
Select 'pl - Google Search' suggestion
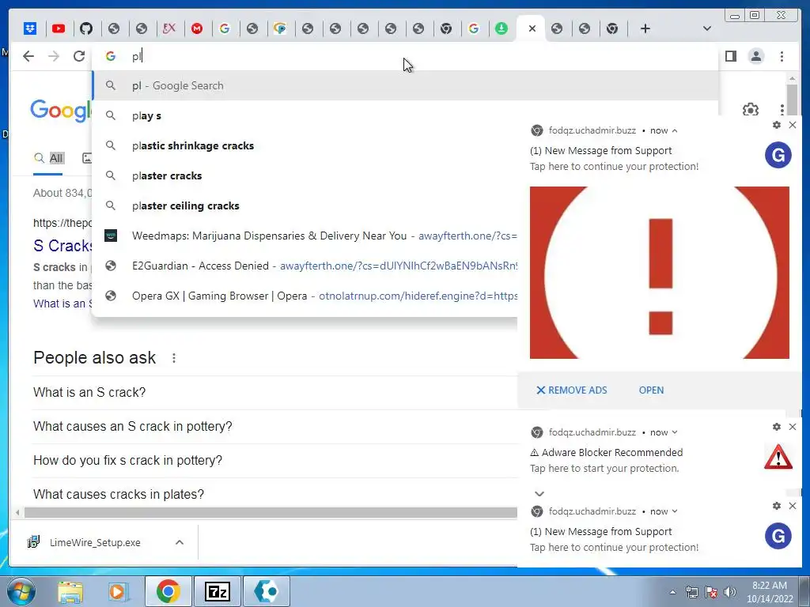tap(406, 85)
